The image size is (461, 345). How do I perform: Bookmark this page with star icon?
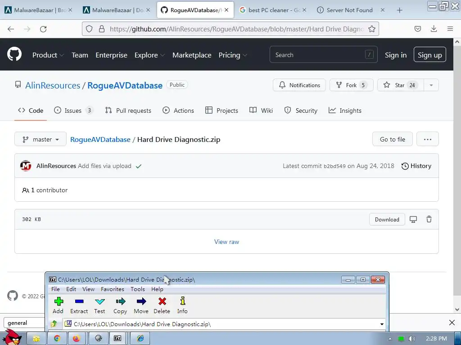pyautogui.click(x=371, y=29)
